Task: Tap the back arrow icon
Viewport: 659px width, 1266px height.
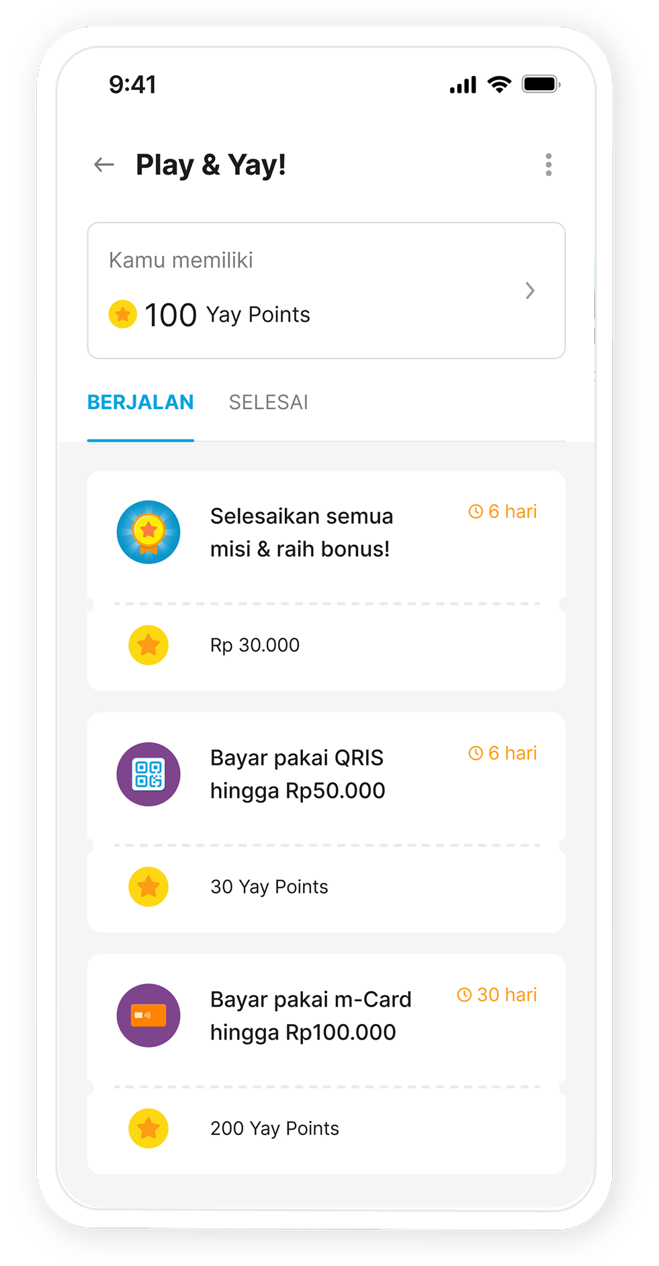Action: 104,165
